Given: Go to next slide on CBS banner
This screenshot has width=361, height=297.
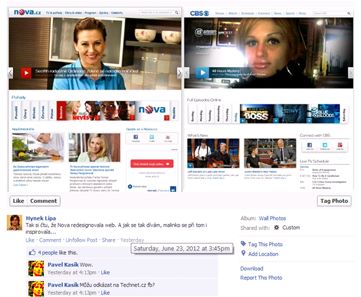Looking at the screenshot, I should pos(351,73).
